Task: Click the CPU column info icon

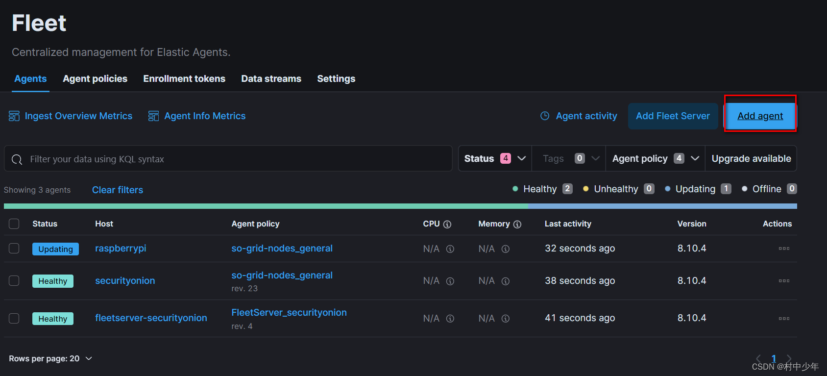Action: 447,224
